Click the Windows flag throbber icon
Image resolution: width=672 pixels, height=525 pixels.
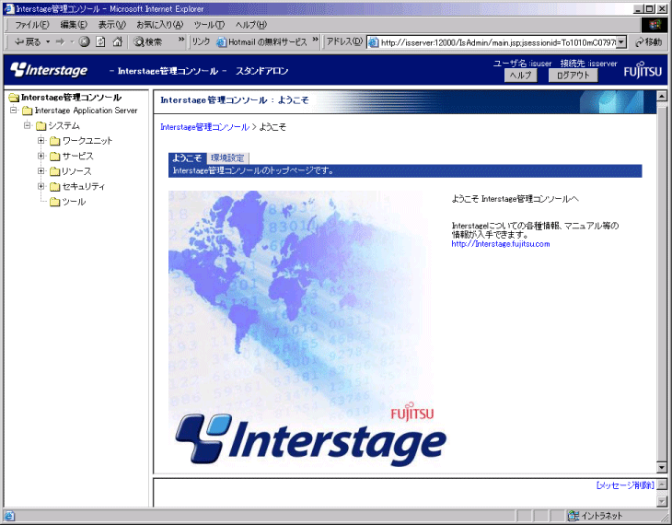tap(655, 25)
